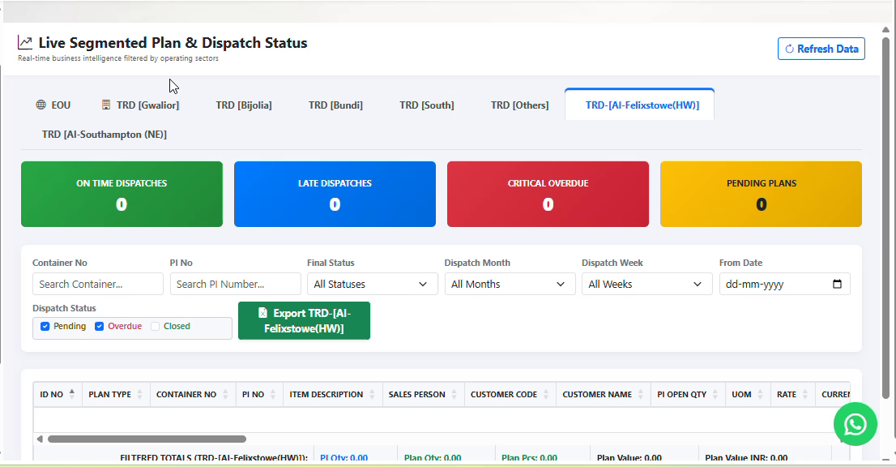Click the WhatsApp chat floating icon

(855, 424)
